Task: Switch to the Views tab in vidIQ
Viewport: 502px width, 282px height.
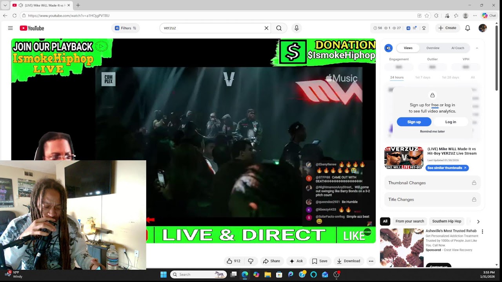Action: 408,48
